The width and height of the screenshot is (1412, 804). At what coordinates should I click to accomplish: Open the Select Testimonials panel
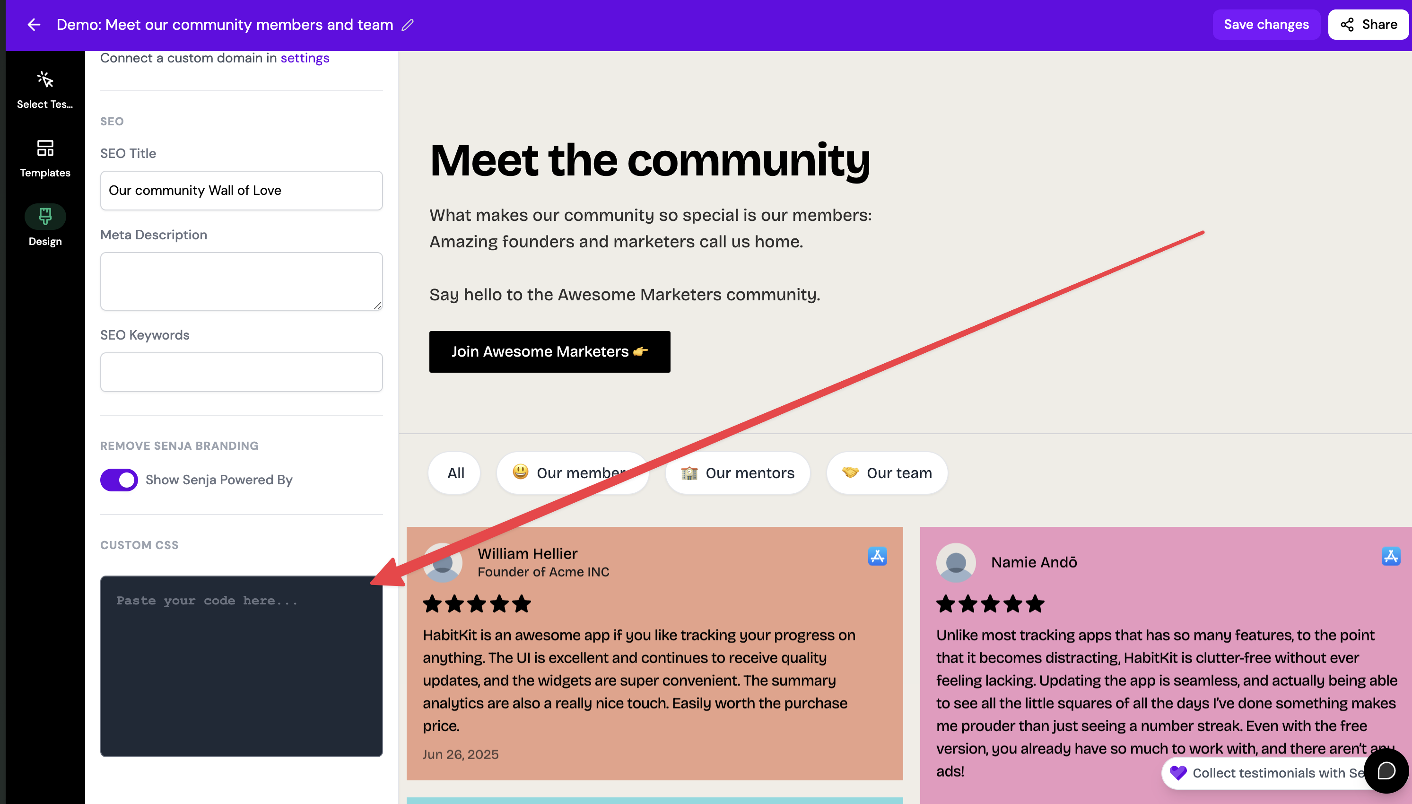coord(45,90)
